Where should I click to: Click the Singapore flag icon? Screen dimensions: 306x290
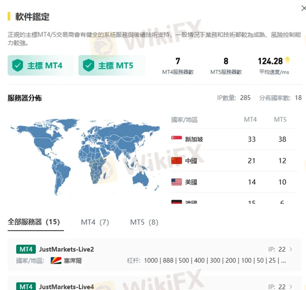coord(177,139)
